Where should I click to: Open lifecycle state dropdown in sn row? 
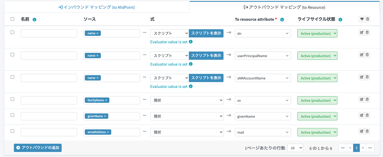[x=317, y=100]
